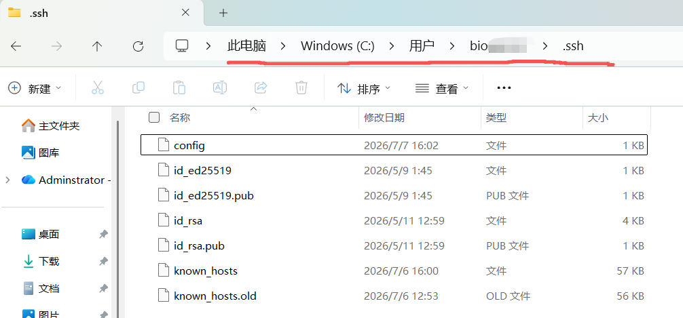Image resolution: width=683 pixels, height=318 pixels.
Task: Unpin 桌面 using its pin icon
Action: [103, 235]
